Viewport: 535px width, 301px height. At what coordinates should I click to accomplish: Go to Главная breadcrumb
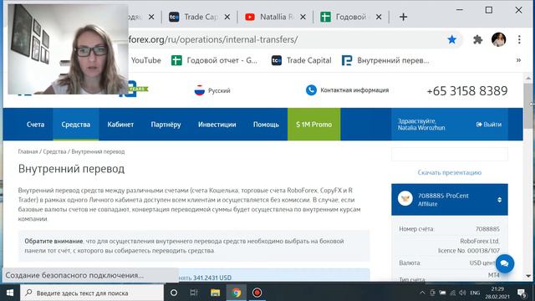click(28, 151)
